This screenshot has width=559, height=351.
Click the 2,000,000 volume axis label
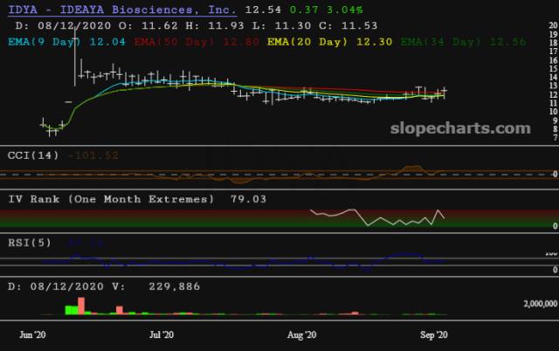541,304
